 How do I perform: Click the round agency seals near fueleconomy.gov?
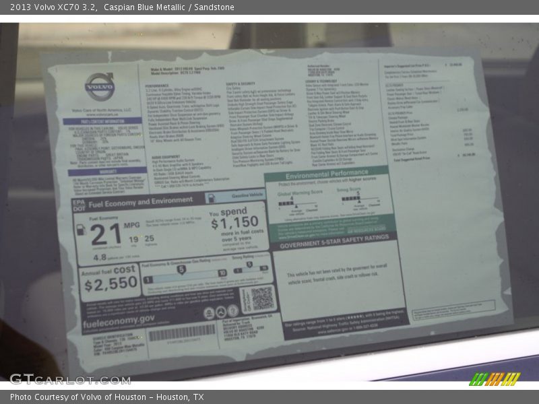coord(221,312)
